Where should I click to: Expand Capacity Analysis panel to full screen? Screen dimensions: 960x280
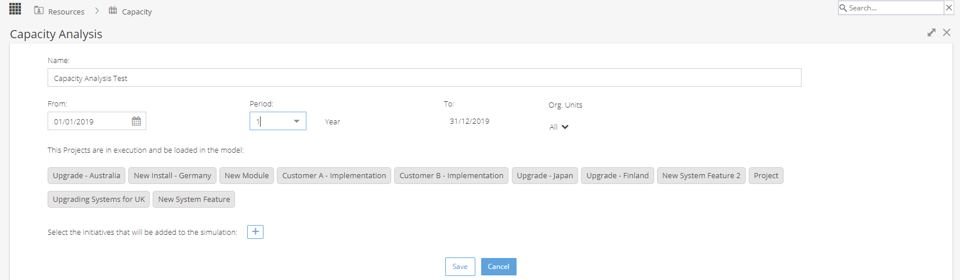[x=932, y=32]
